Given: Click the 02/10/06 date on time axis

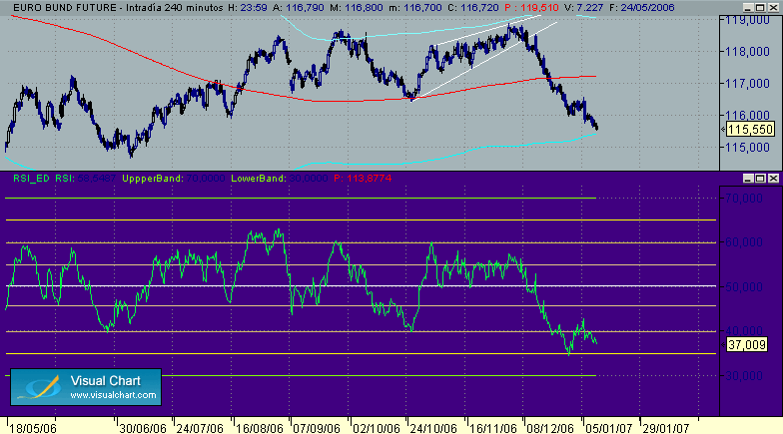Looking at the screenshot, I should [x=377, y=428].
